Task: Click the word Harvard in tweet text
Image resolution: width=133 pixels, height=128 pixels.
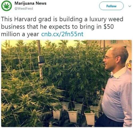Action: 25,19
